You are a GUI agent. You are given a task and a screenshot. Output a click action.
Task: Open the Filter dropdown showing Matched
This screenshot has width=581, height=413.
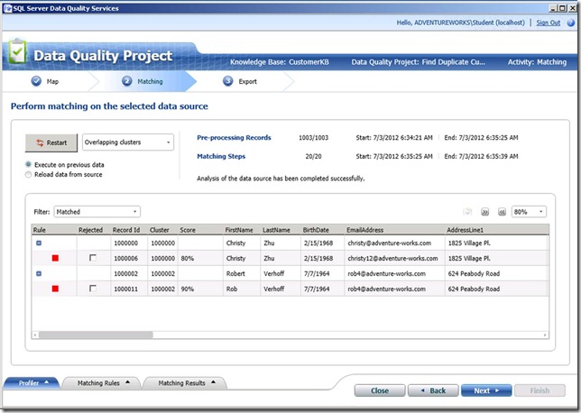coord(97,212)
